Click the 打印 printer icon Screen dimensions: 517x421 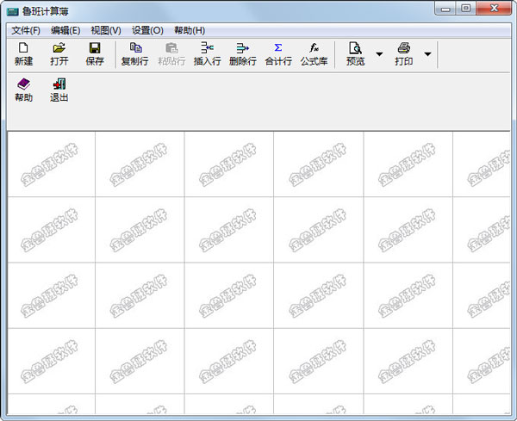[x=403, y=54]
